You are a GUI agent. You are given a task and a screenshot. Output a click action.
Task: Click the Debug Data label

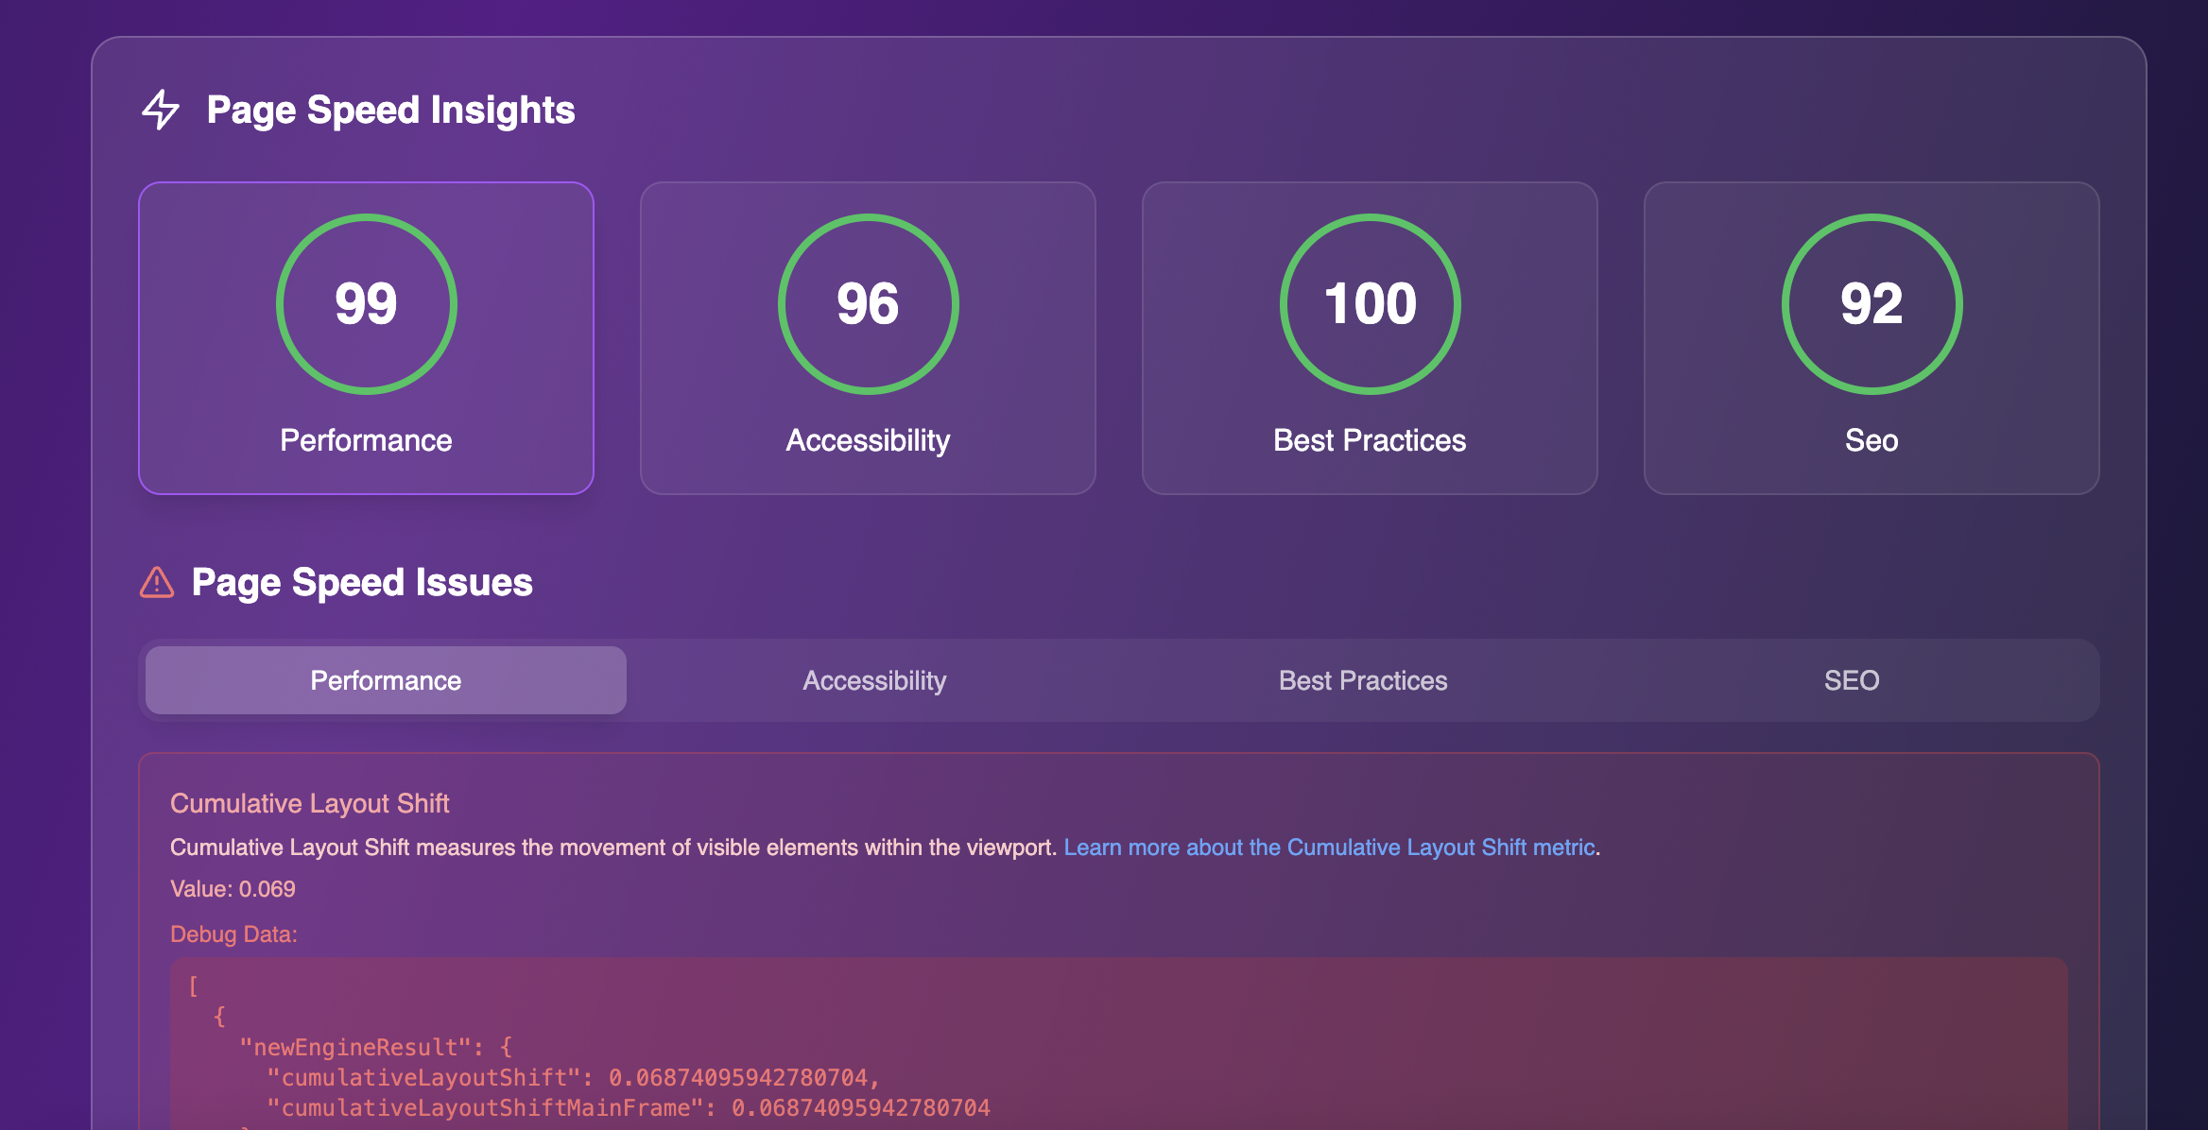233,934
